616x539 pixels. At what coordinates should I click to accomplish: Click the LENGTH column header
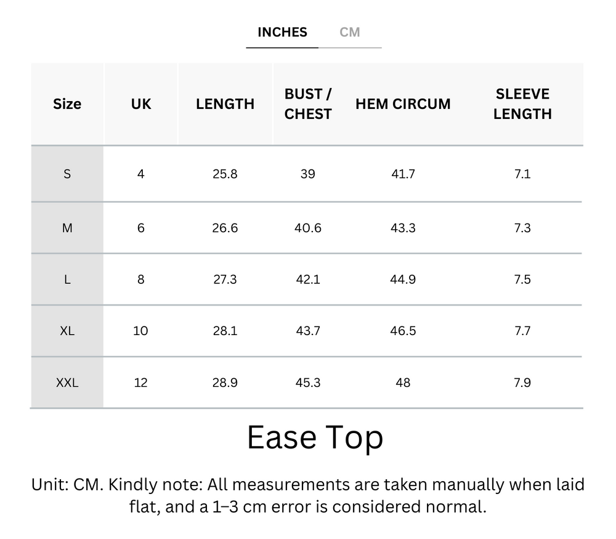click(225, 104)
